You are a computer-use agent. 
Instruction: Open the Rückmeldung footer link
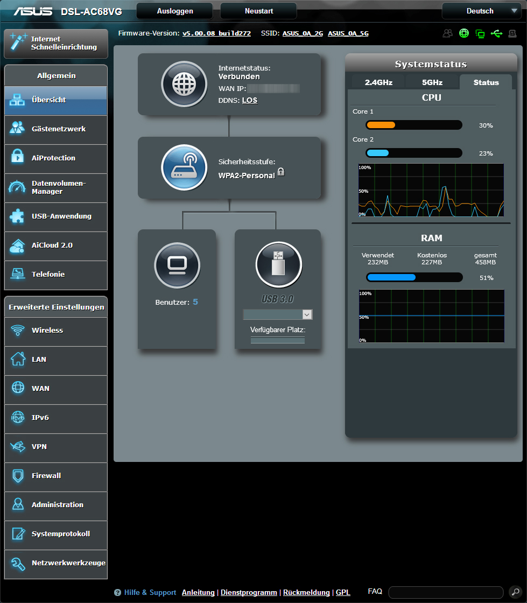click(x=306, y=593)
